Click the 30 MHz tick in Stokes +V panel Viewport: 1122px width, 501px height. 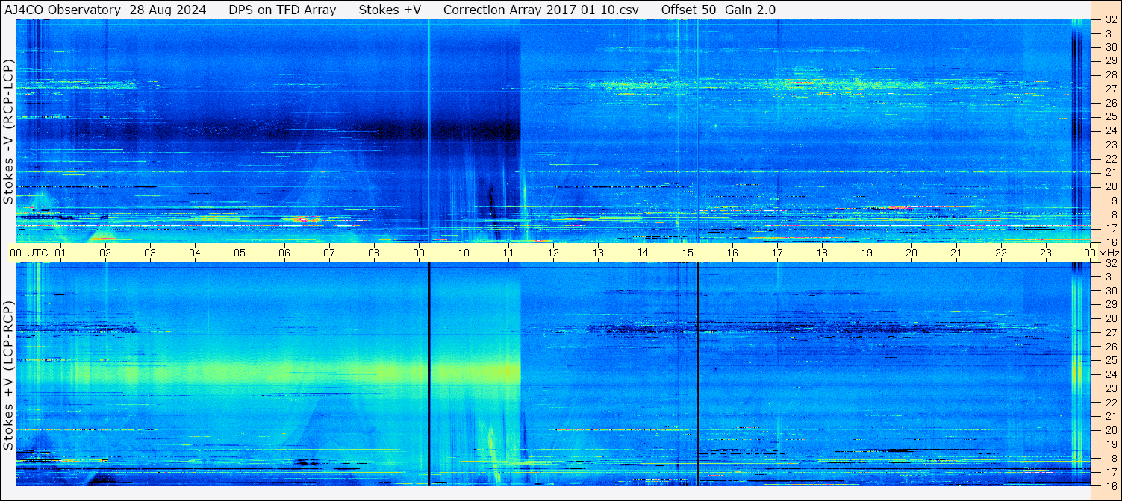click(x=1110, y=291)
